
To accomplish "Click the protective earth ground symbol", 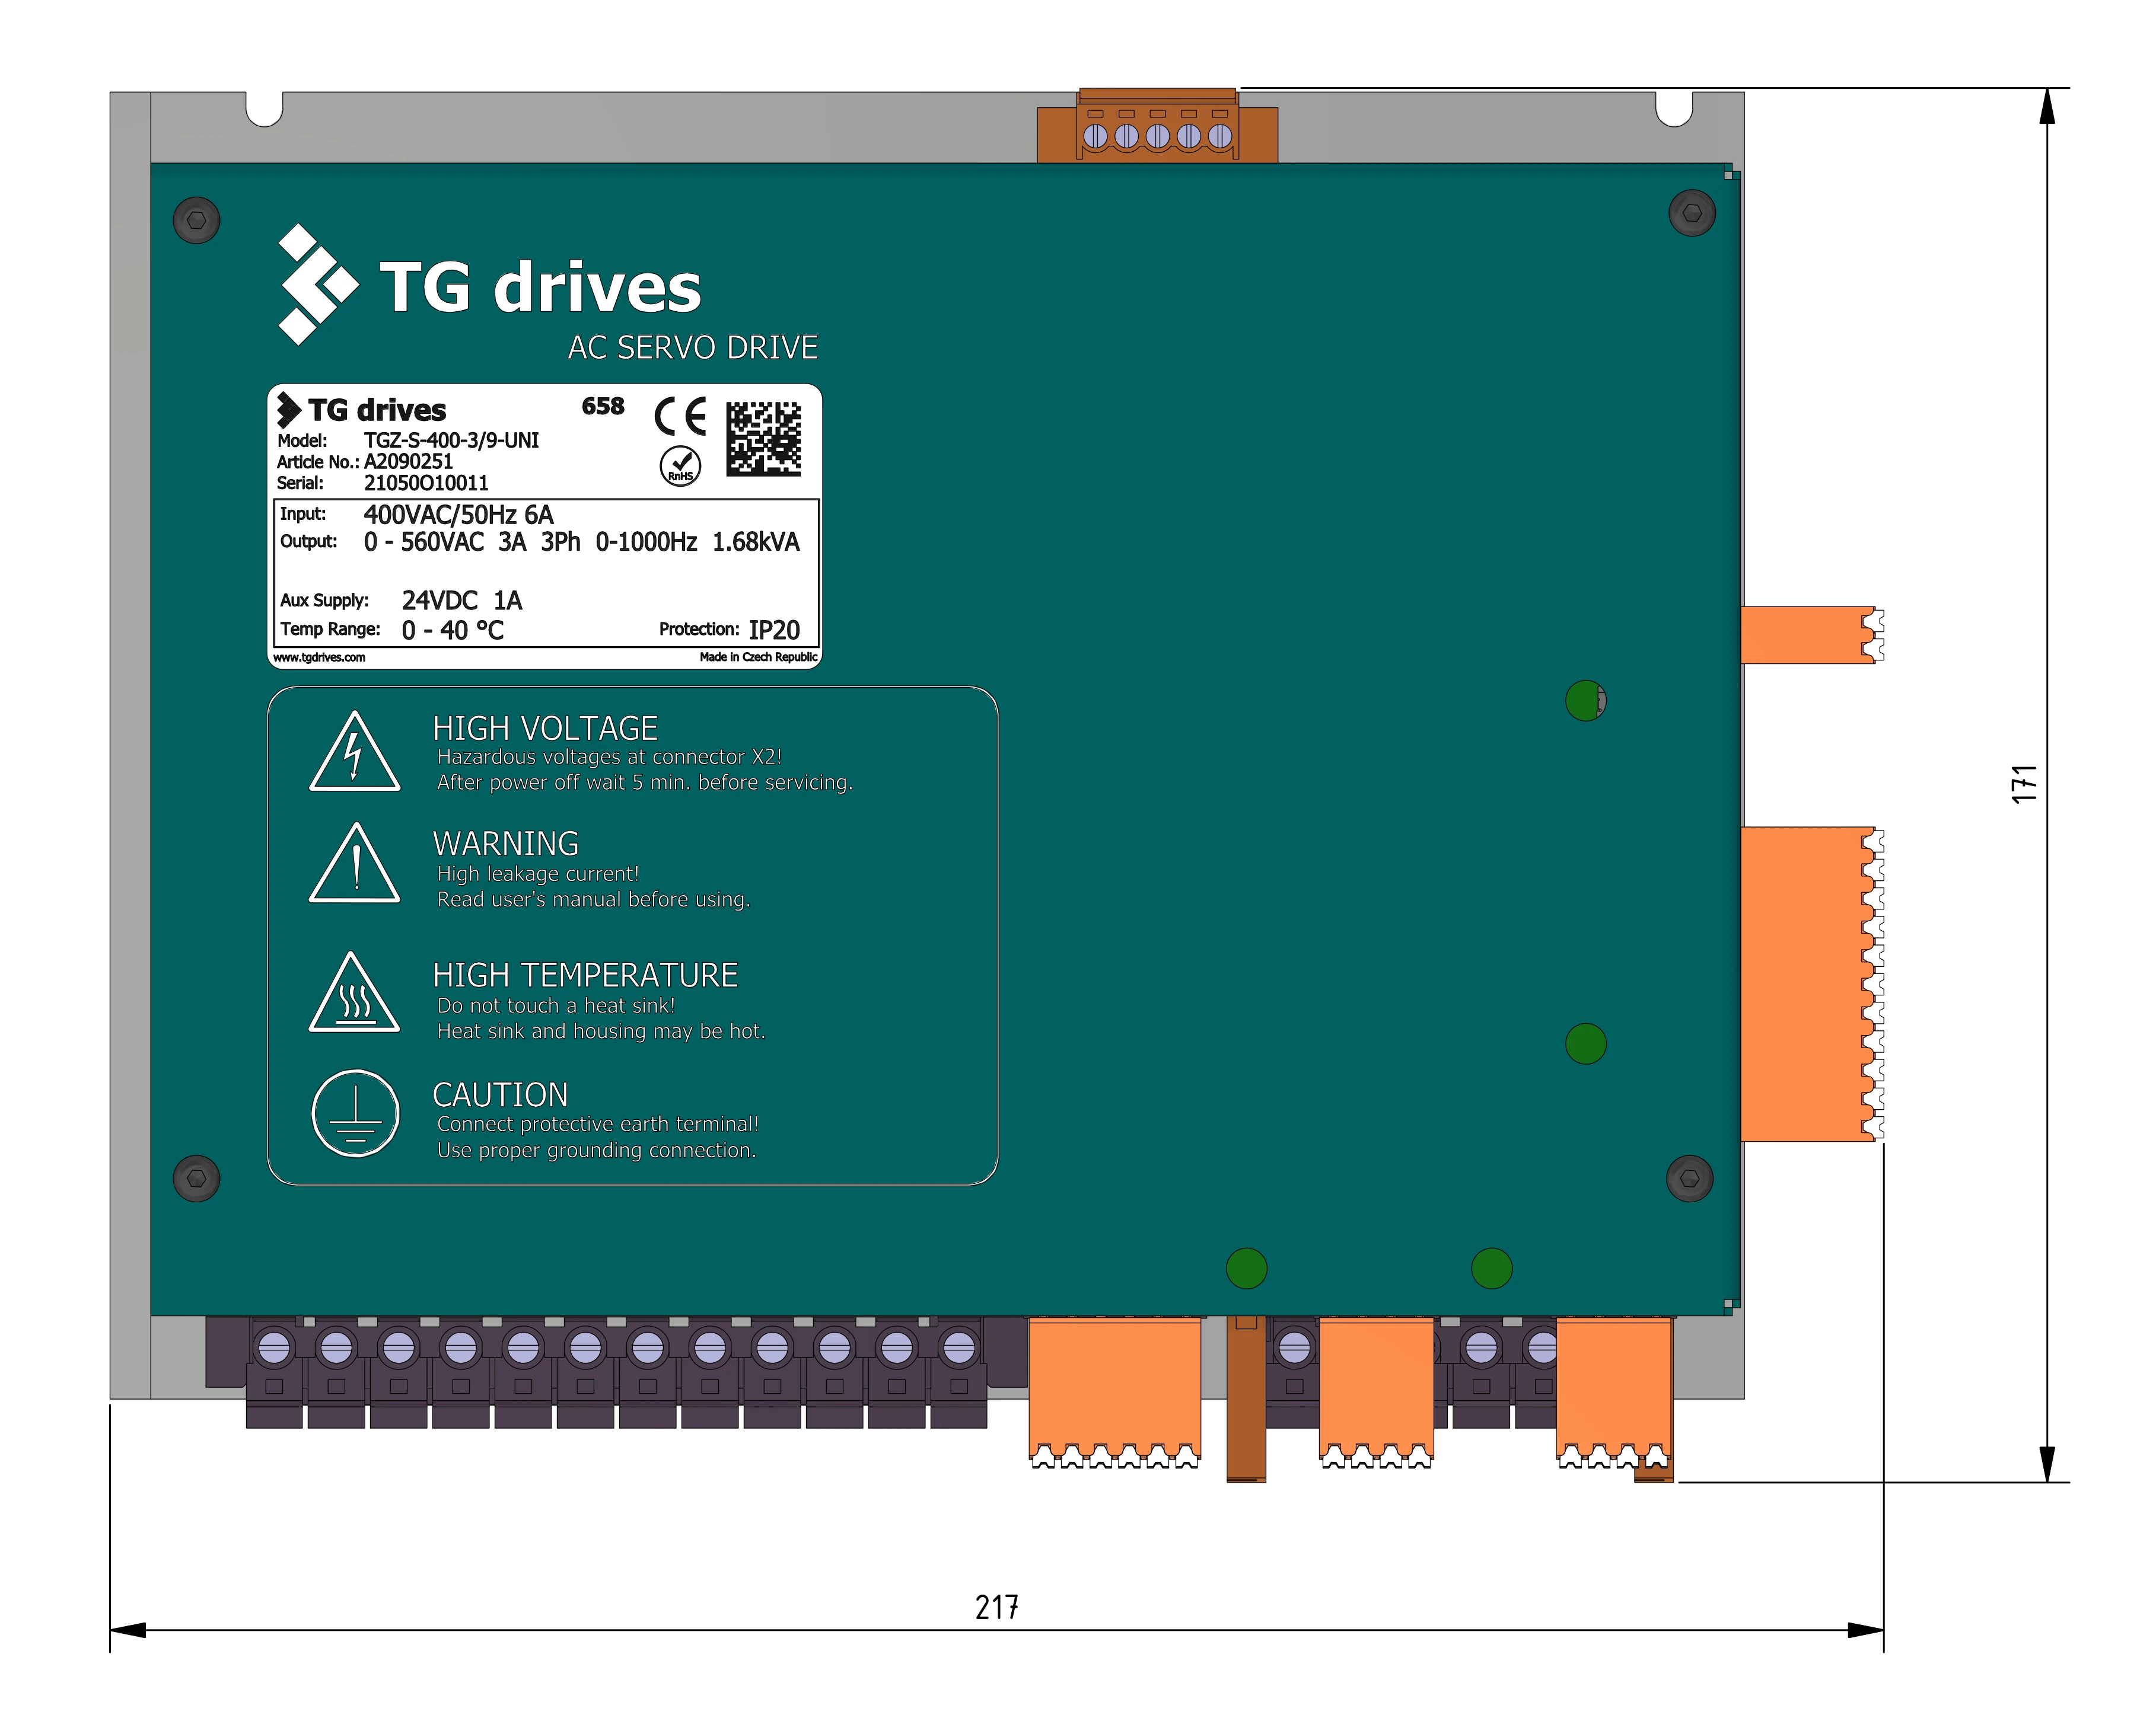I will pyautogui.click(x=356, y=1113).
